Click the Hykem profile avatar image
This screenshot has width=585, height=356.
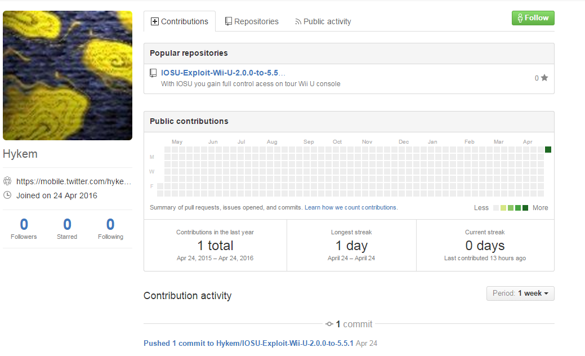tap(68, 75)
